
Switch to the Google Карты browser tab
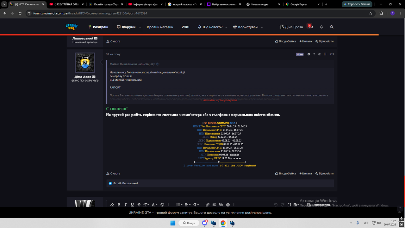302,4
